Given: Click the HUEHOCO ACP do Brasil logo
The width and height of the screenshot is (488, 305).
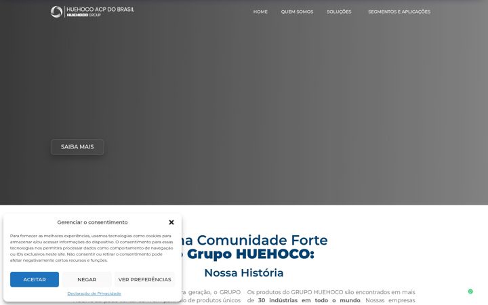Looking at the screenshot, I should coord(92,12).
